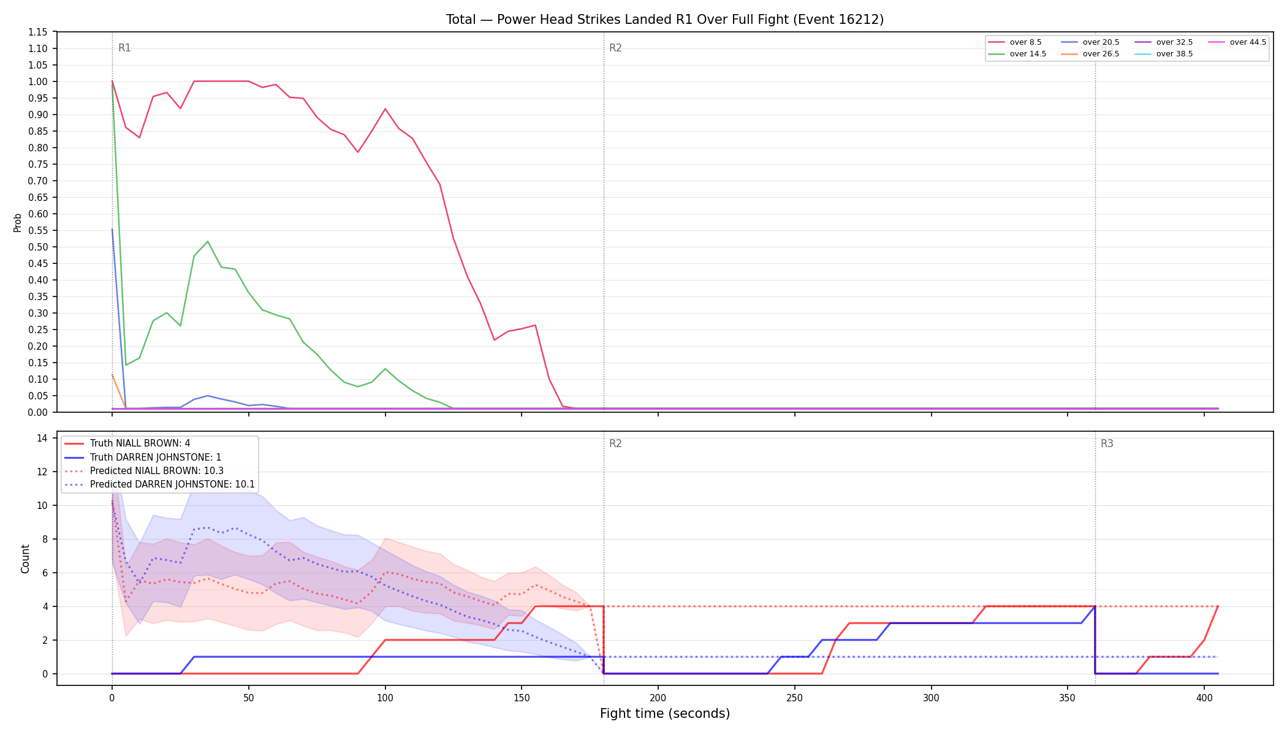Click the 250 tick on fight time axis
This screenshot has height=735, width=1287.
click(795, 697)
